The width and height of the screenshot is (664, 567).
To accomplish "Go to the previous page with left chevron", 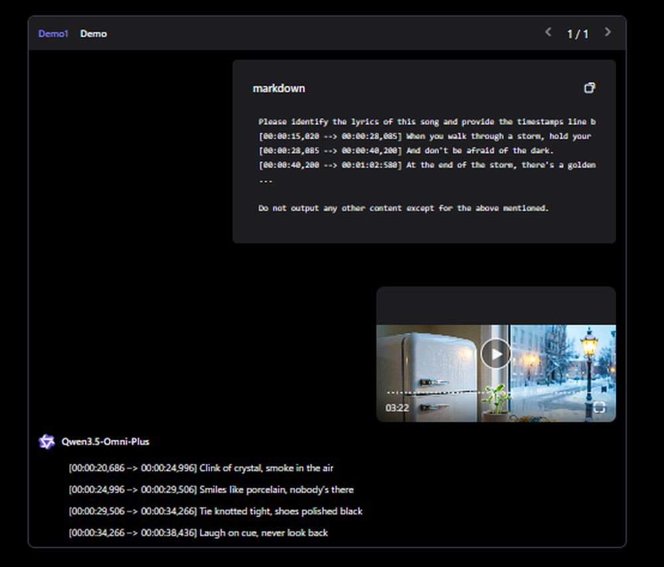I will click(x=548, y=32).
